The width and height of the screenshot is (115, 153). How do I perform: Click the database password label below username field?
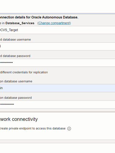coord(15,56)
